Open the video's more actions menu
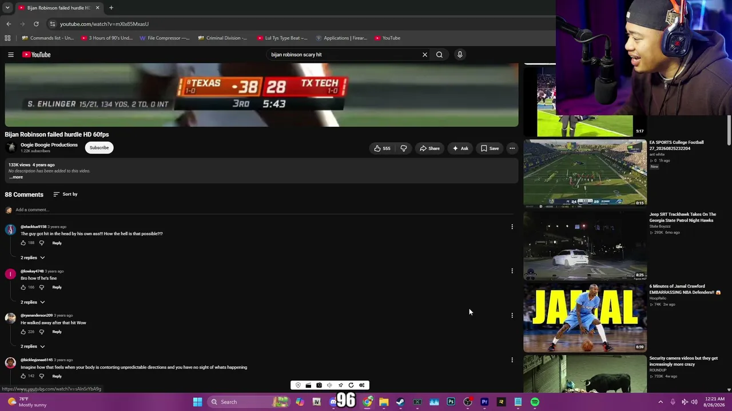This screenshot has height=411, width=732. pos(512,148)
